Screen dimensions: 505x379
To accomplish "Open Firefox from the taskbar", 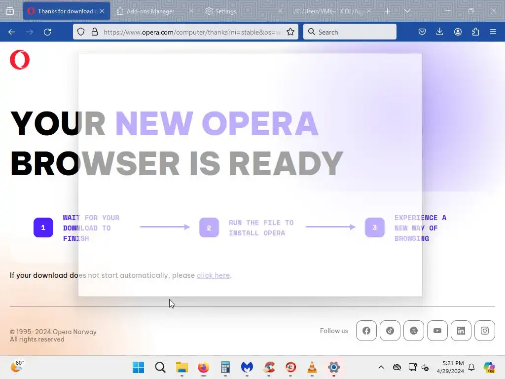I will 203,367.
